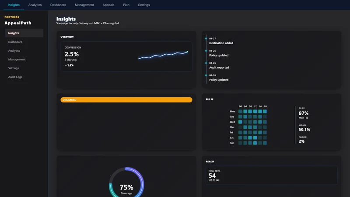Select Insights in the sidebar
Screen dimensions: 350x197
[x=24, y=33]
